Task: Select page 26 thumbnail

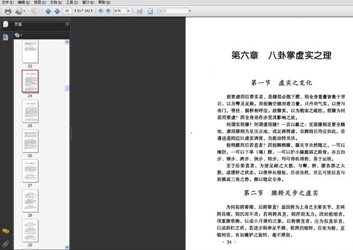Action: click(x=30, y=141)
